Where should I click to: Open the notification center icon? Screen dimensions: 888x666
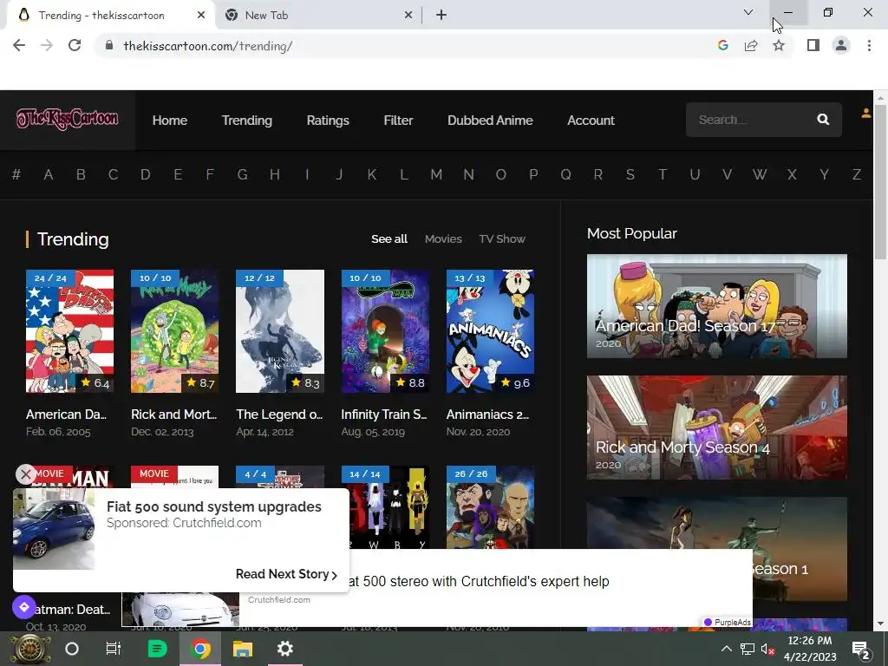pyautogui.click(x=861, y=650)
